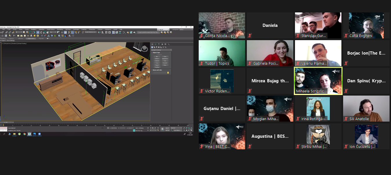Image resolution: width=391 pixels, height=175 pixels.
Task: Toggle Auto Key animation mode
Action: coord(167,128)
